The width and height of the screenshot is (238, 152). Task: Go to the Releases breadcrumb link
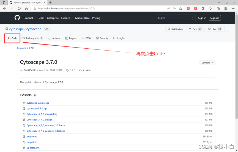click(21, 48)
